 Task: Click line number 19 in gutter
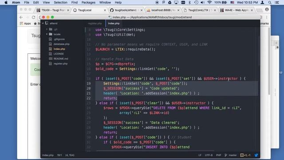pyautogui.click(x=89, y=84)
